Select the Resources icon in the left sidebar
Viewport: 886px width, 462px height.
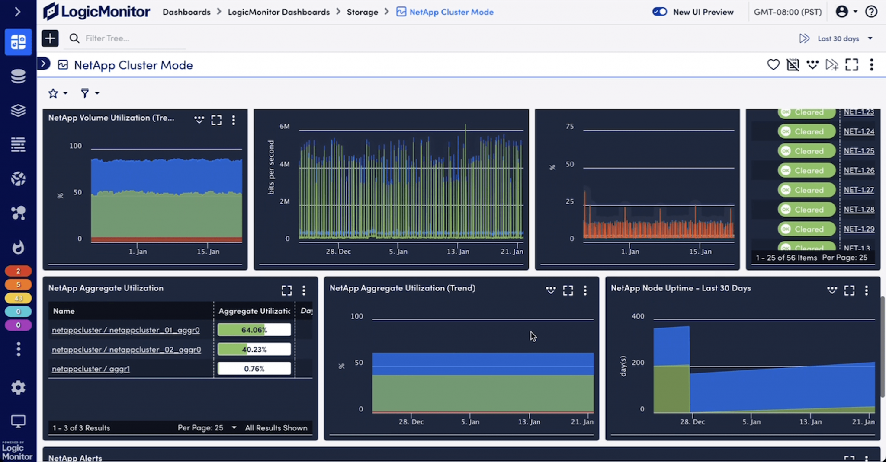[18, 76]
